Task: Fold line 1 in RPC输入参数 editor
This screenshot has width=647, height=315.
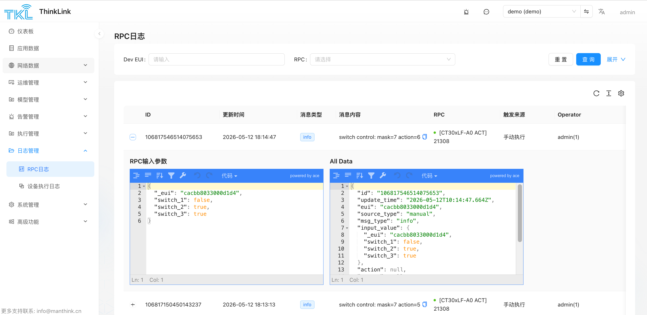Action: (144, 186)
